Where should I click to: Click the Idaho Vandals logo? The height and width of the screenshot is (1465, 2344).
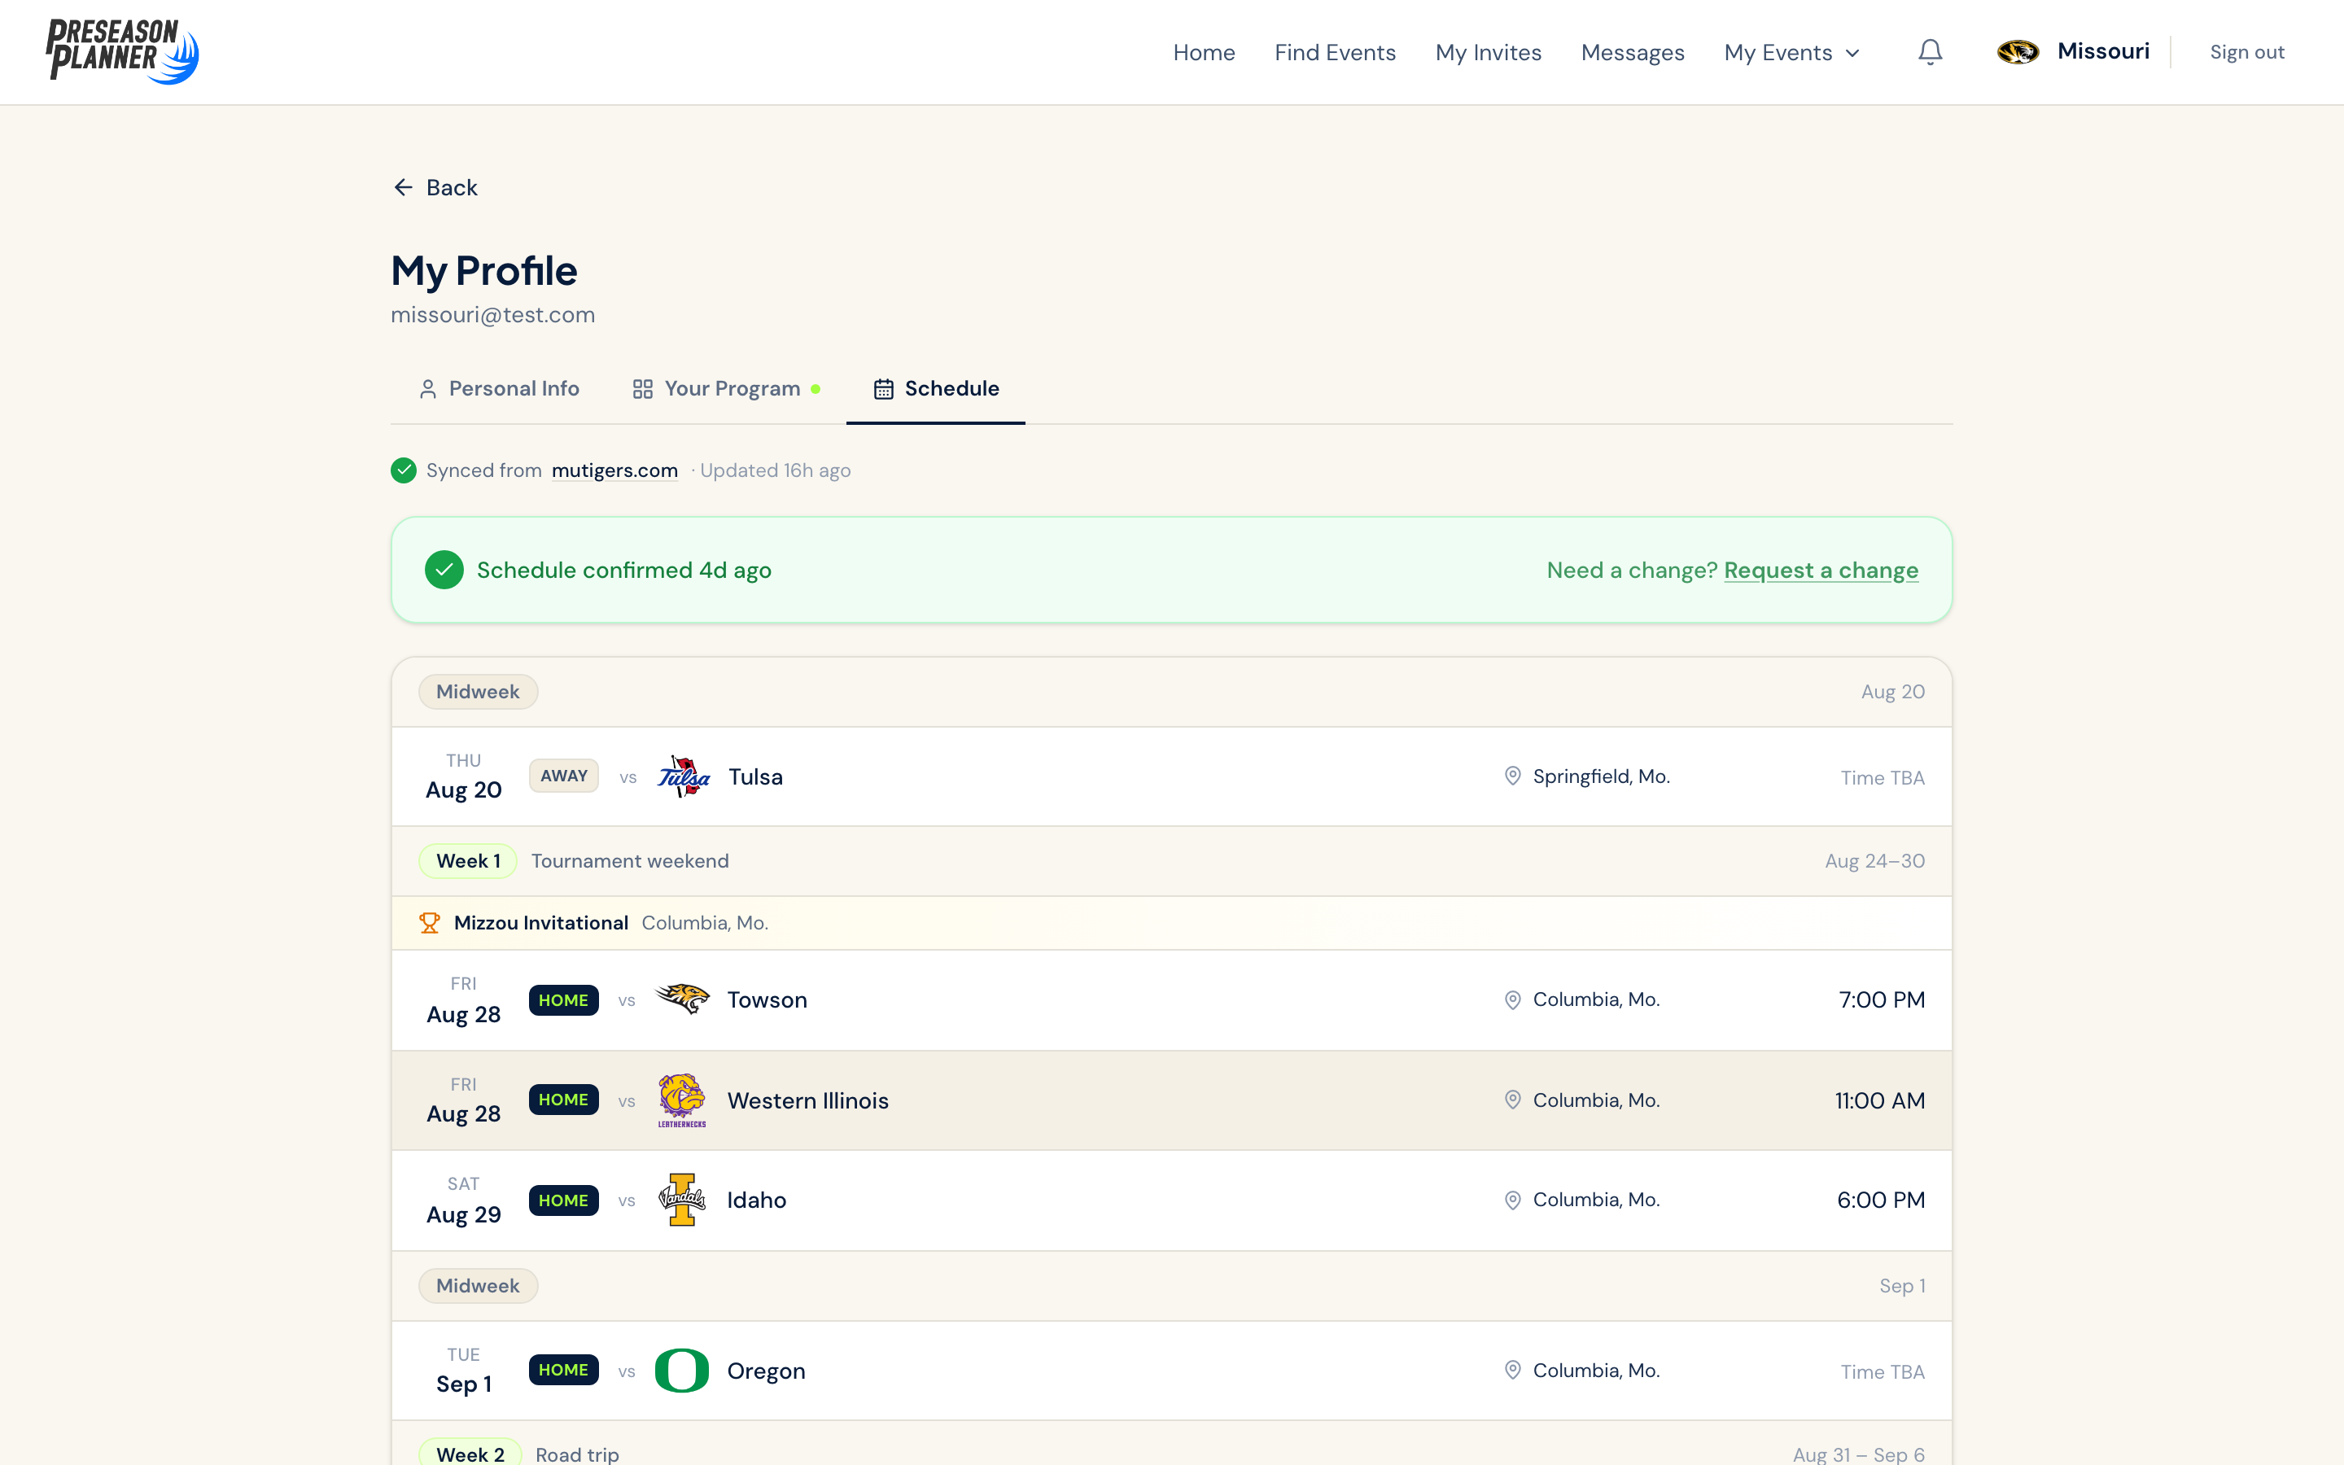[683, 1200]
